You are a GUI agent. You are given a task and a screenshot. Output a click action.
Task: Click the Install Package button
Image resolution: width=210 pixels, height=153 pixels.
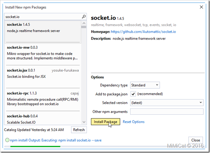pyautogui.click(x=105, y=121)
